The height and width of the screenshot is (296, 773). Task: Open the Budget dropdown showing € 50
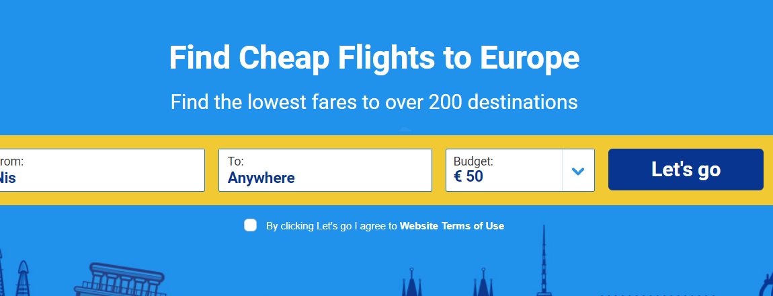(520, 170)
